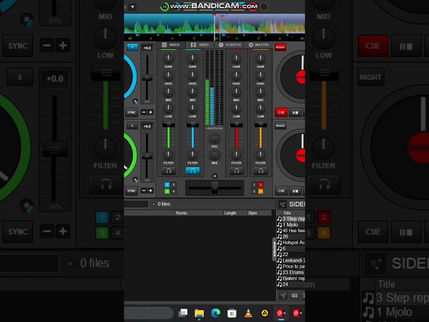
Task: Click the grey RIGHT button on lower deck
Action: click(x=280, y=125)
